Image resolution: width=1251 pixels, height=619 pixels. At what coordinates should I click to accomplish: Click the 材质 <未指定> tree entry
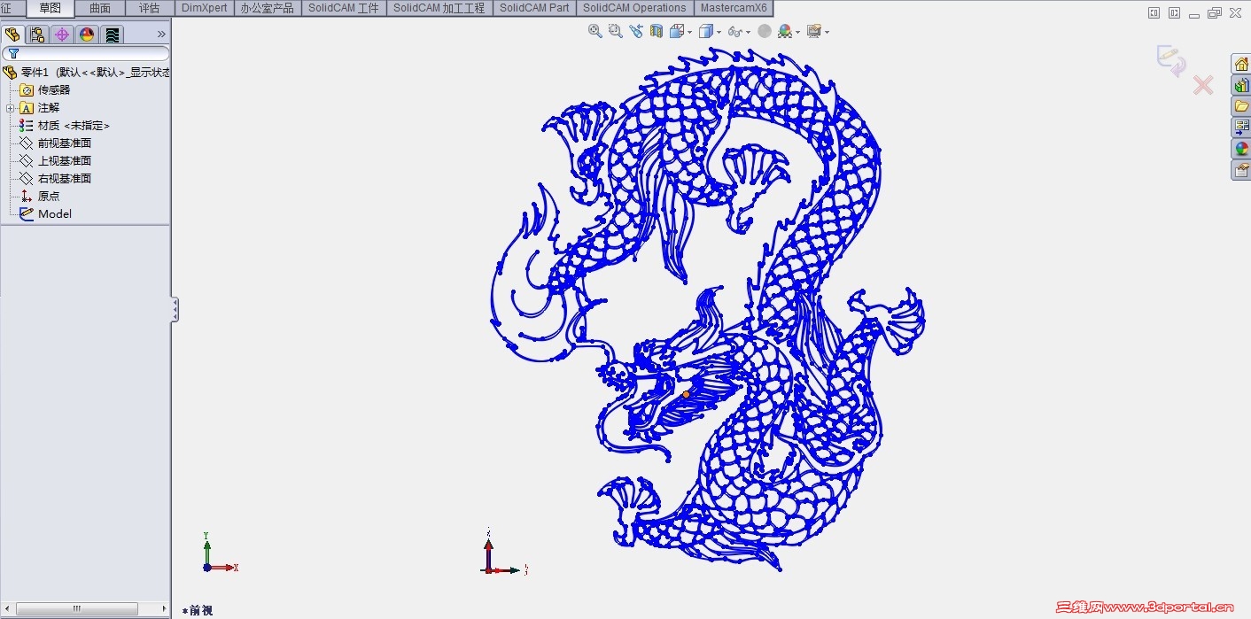[x=74, y=125]
